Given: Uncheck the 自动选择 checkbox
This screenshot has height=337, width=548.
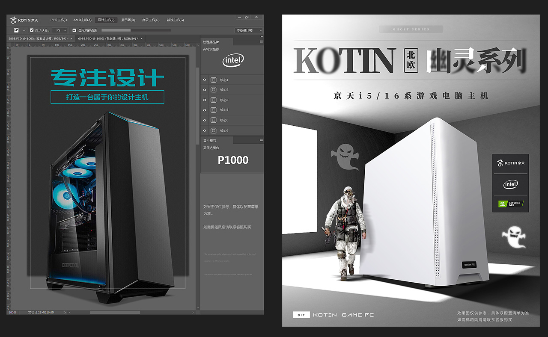Looking at the screenshot, I should 32,30.
